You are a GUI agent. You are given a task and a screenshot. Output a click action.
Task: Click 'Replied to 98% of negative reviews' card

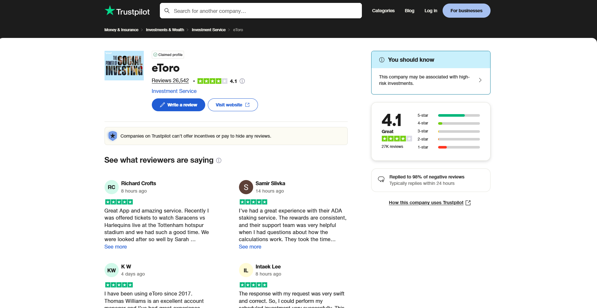click(431, 180)
